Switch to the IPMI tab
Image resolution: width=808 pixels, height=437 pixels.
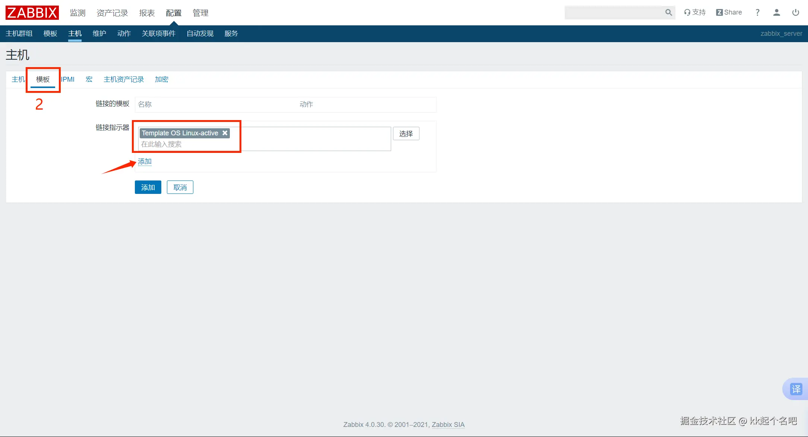click(68, 79)
